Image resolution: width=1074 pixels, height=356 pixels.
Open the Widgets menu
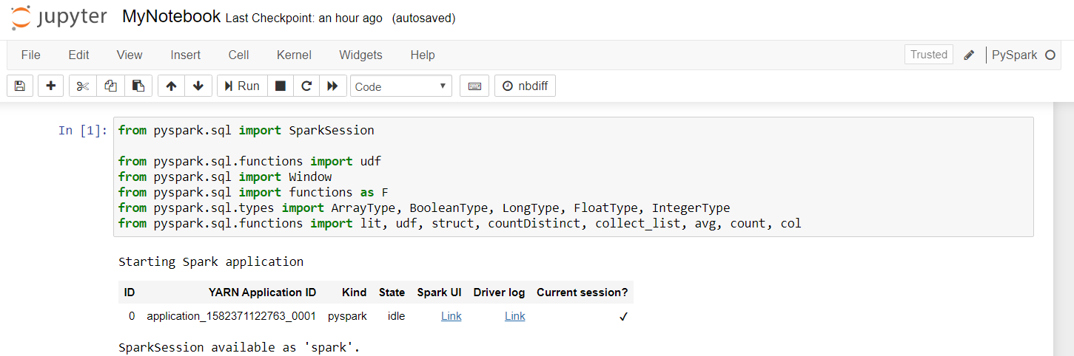tap(360, 55)
